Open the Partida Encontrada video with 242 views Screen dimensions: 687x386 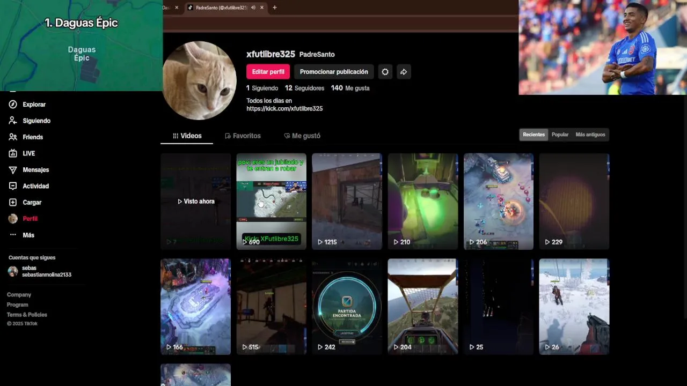click(347, 307)
